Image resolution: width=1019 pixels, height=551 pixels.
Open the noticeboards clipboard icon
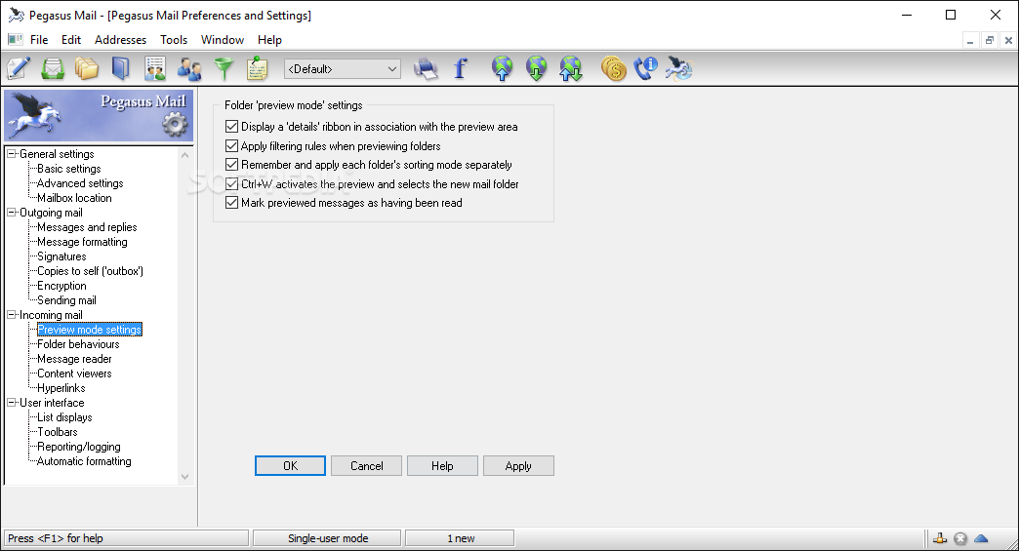pos(258,68)
